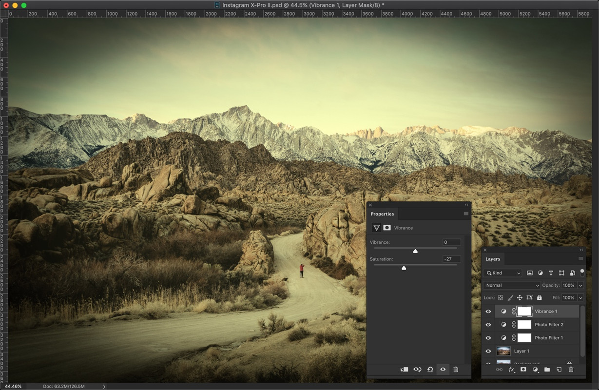This screenshot has width=599, height=390.
Task: Reset adjustment to defaults in Properties
Action: (430, 370)
